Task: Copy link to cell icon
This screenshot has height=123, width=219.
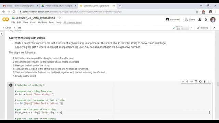Action: [x=192, y=81]
